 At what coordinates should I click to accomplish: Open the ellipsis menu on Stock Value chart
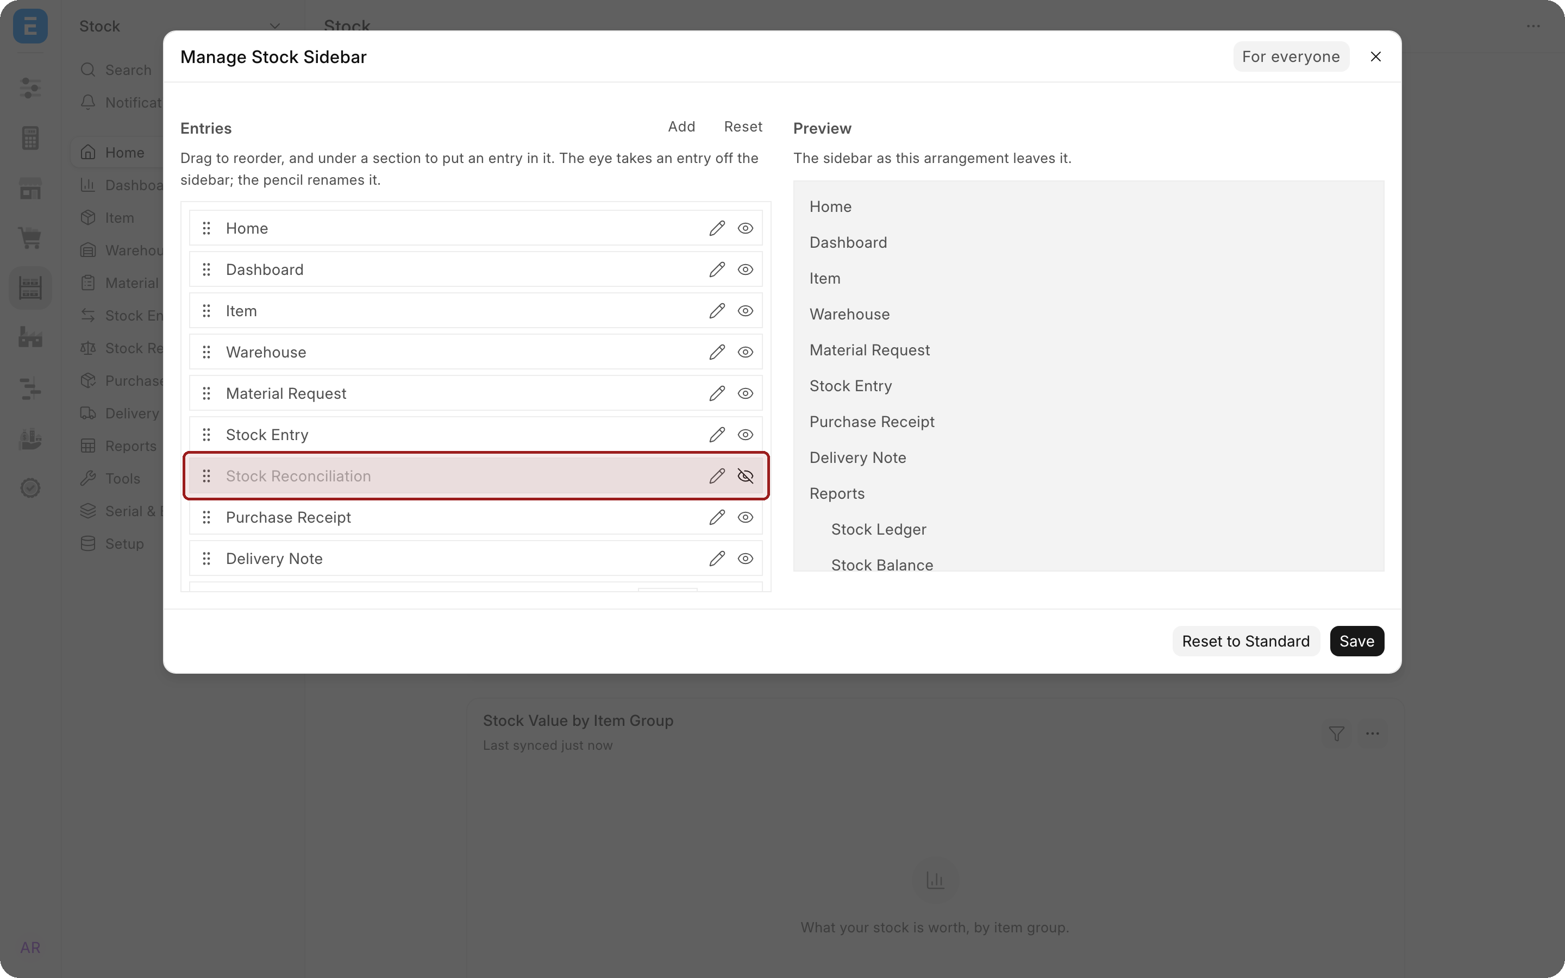pyautogui.click(x=1372, y=733)
